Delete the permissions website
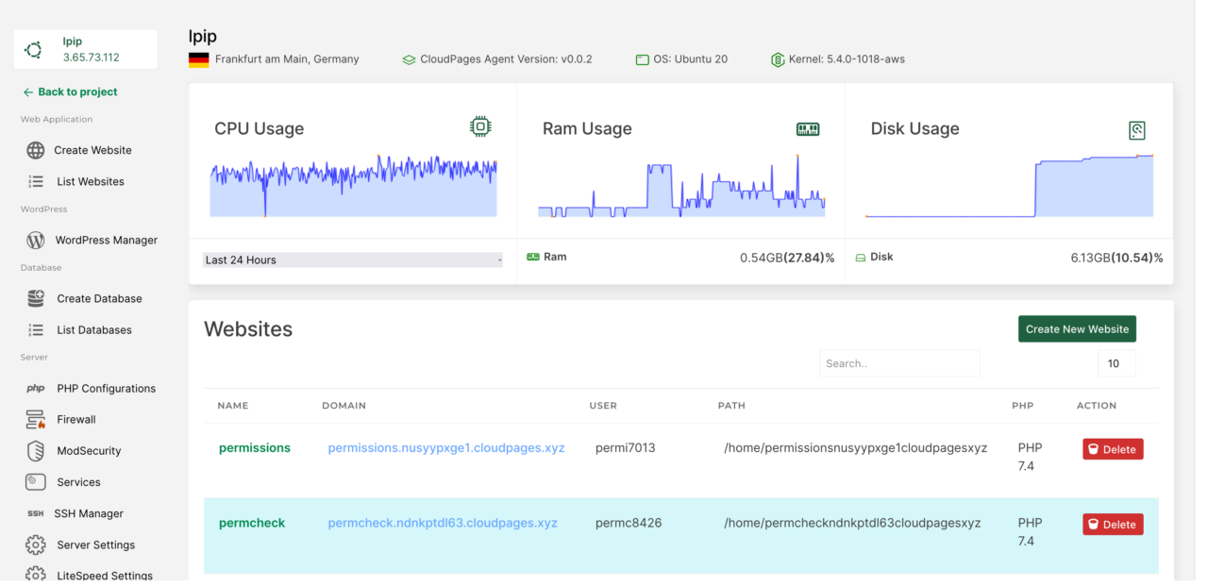Screen dimensions: 1208x586 click(1112, 449)
